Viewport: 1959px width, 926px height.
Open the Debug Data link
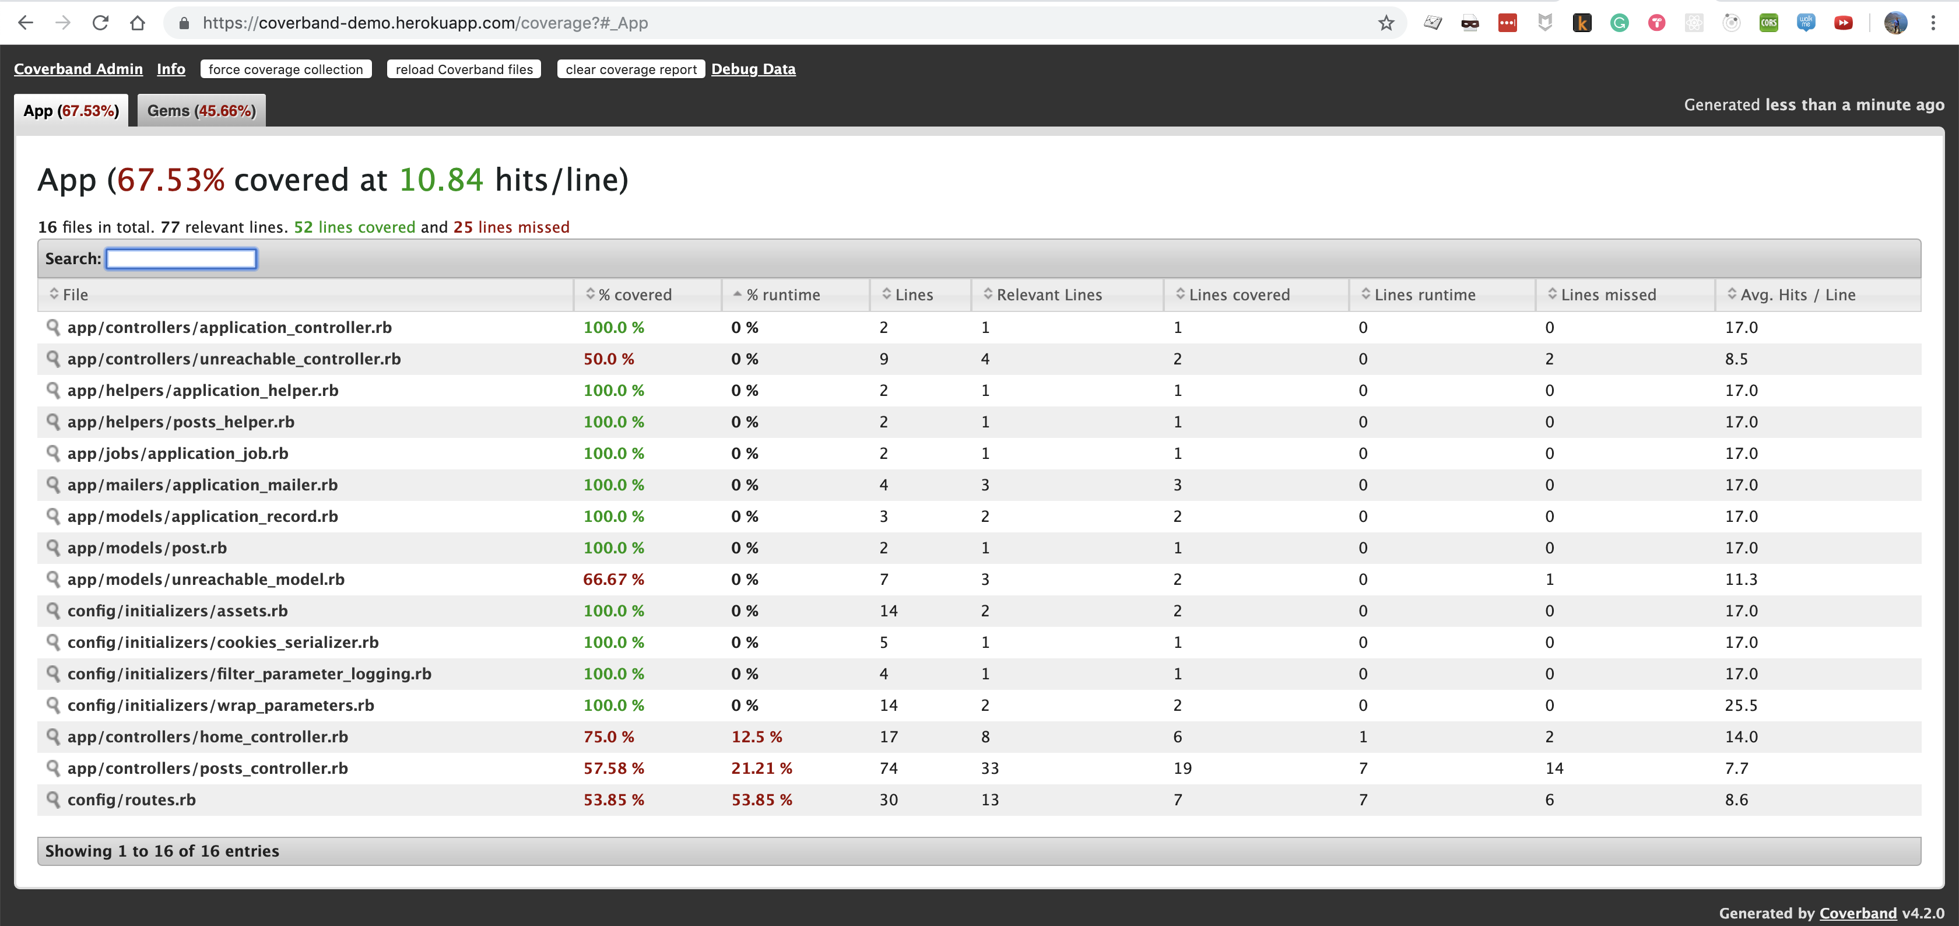point(753,68)
